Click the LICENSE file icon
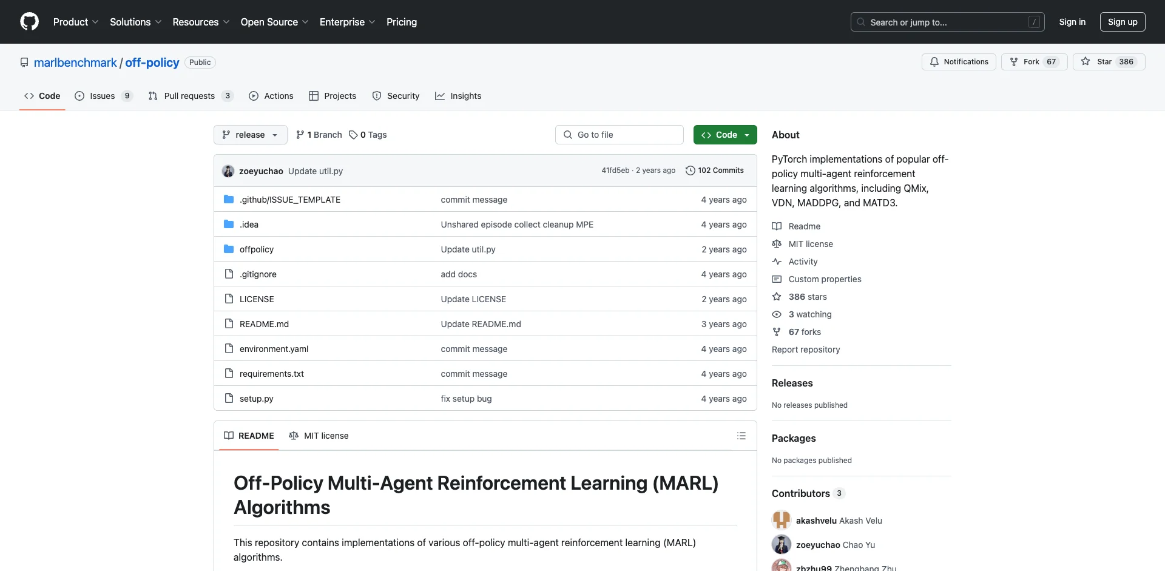 point(229,299)
